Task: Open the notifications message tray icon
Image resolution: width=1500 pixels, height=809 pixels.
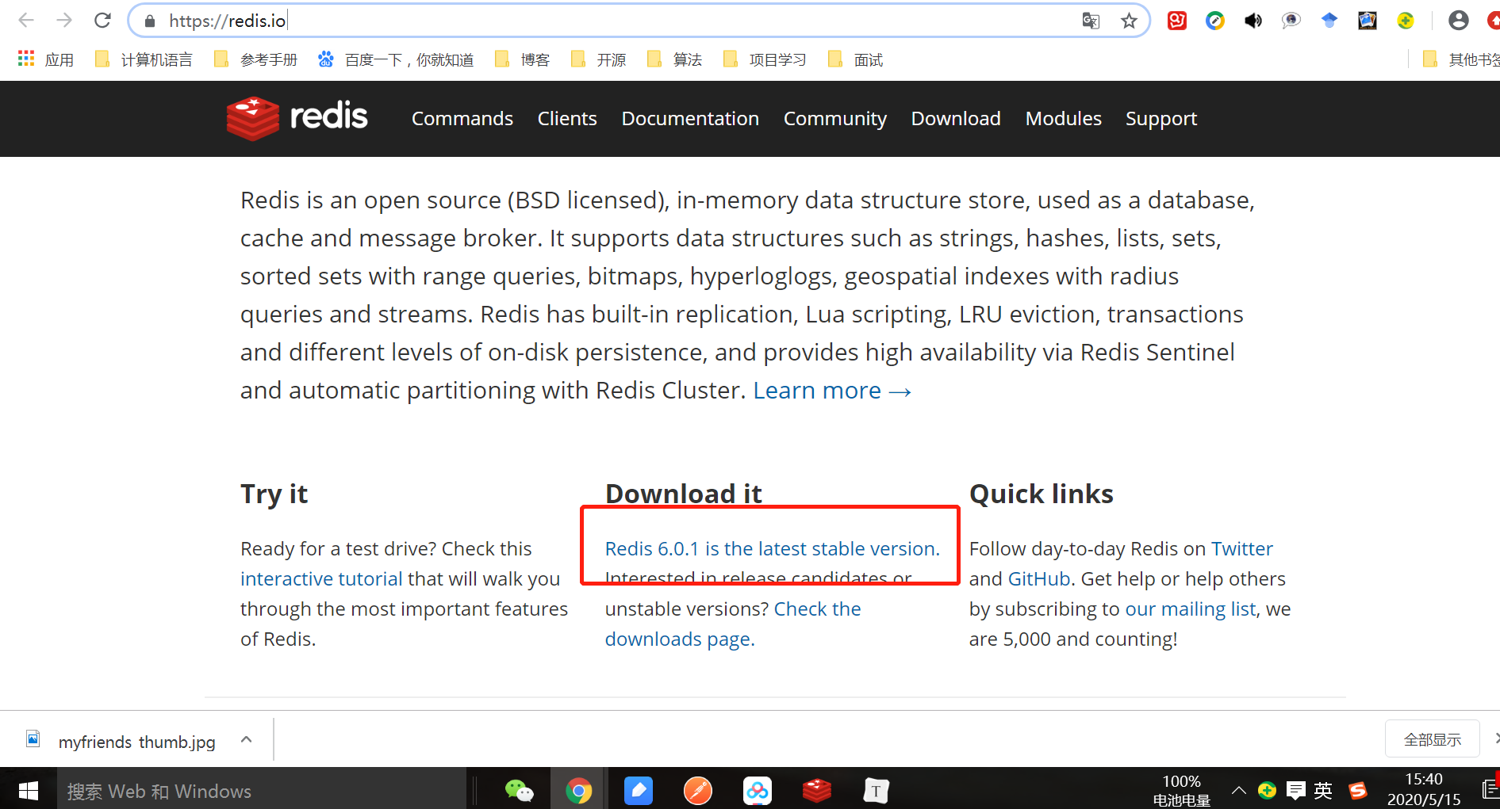Action: tap(1296, 790)
